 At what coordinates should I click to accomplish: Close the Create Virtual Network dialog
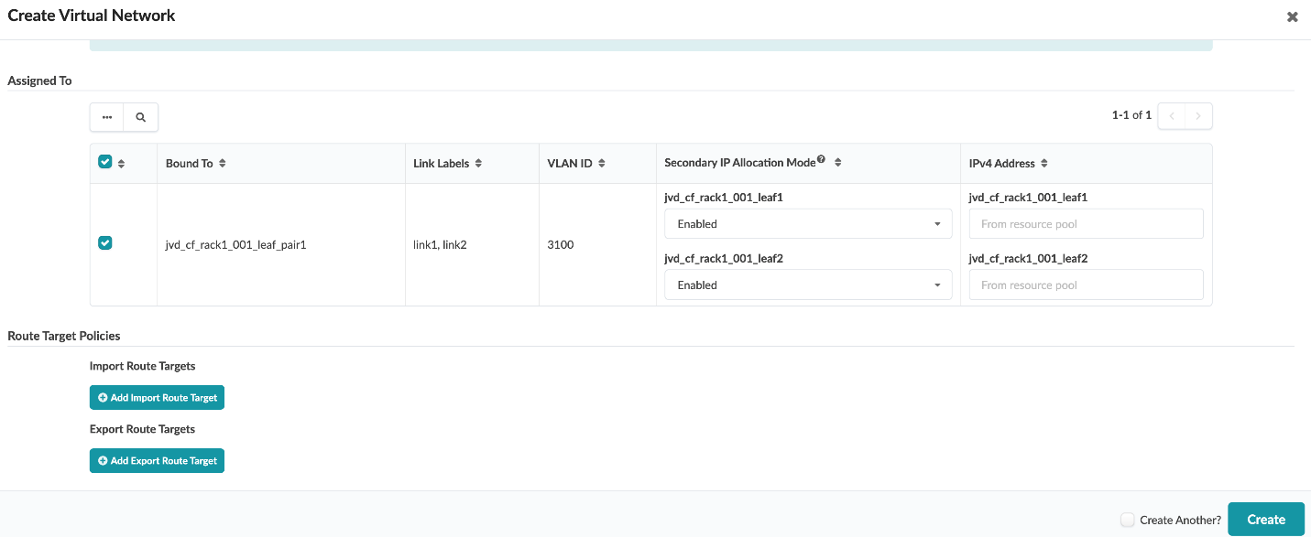click(1293, 16)
